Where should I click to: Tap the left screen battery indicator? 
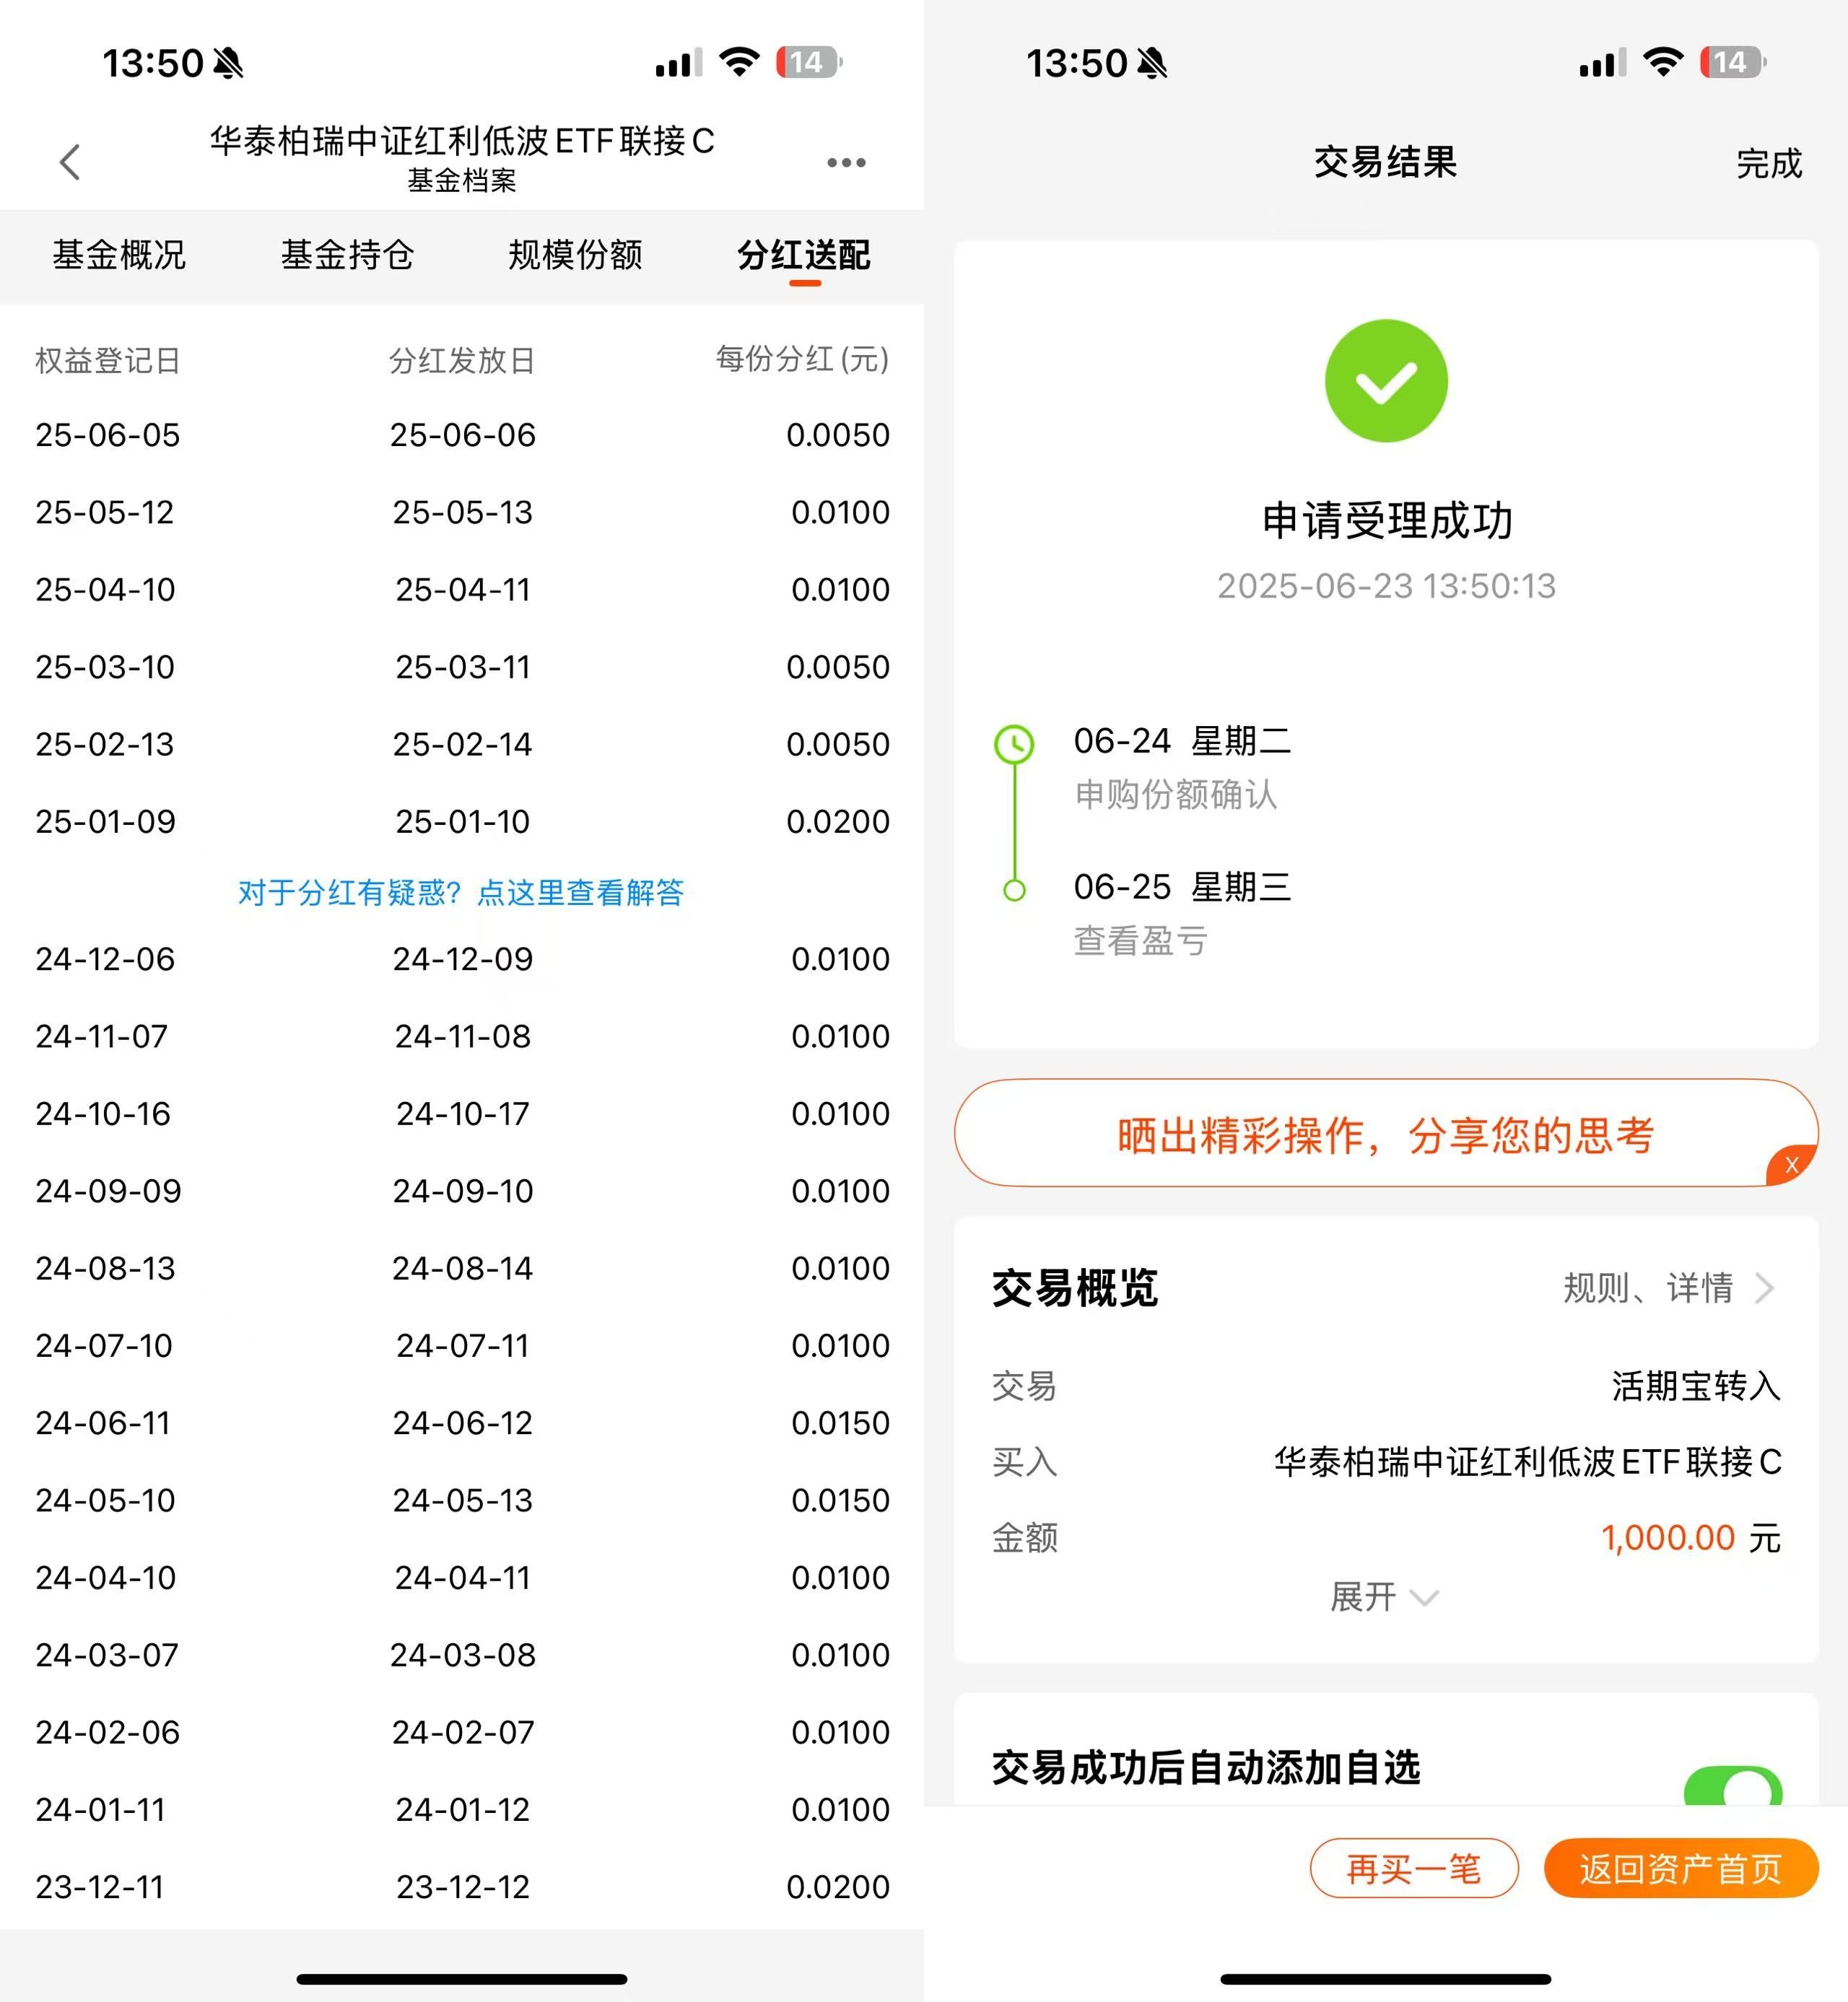[808, 62]
